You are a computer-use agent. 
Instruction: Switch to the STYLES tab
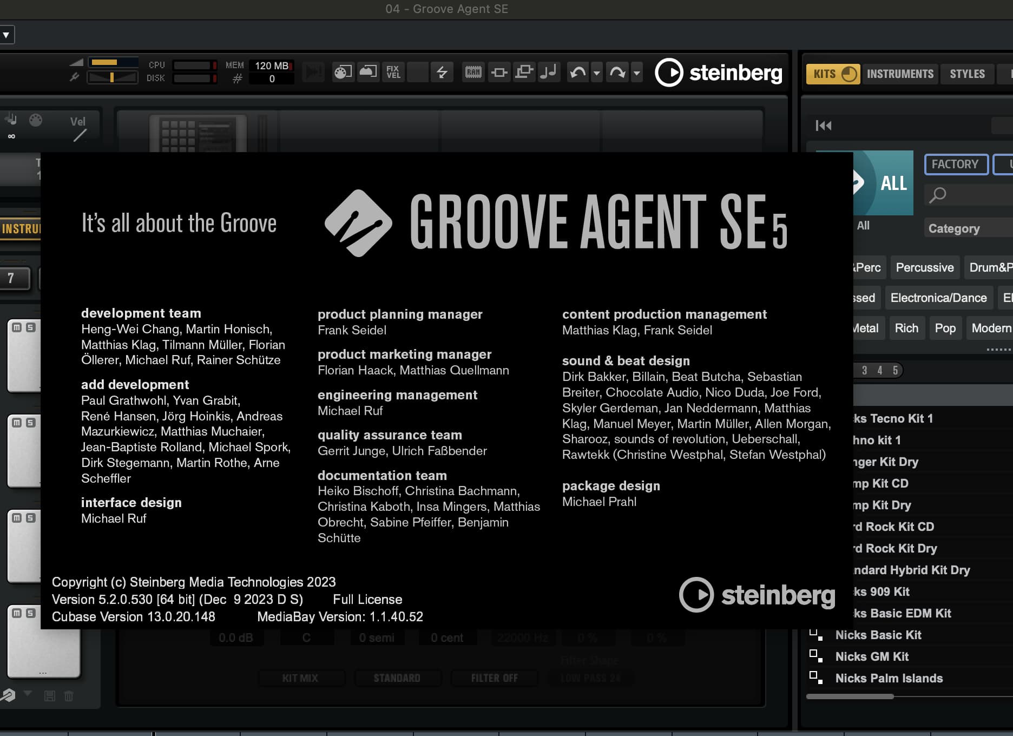pos(967,74)
